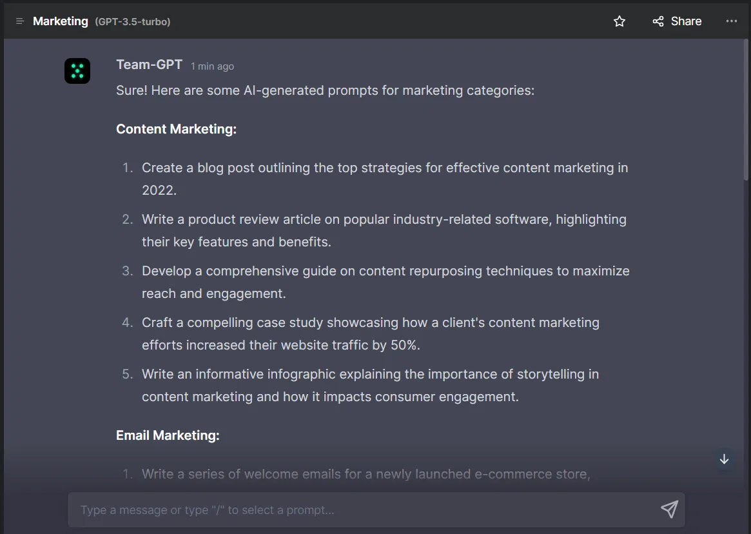Click the Team-GPT sender name

[x=150, y=65]
